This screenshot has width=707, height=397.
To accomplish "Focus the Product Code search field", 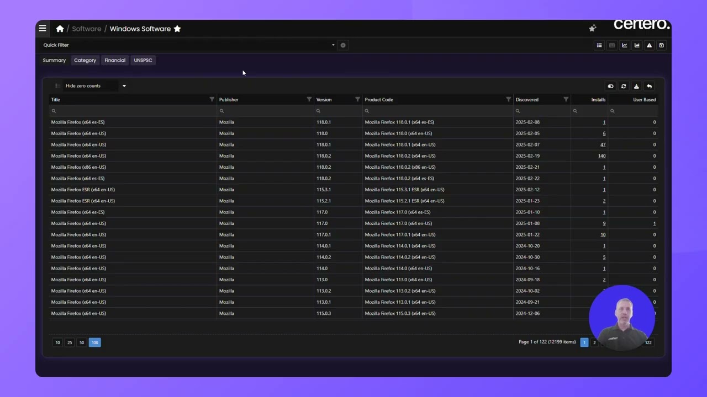I will [437, 111].
